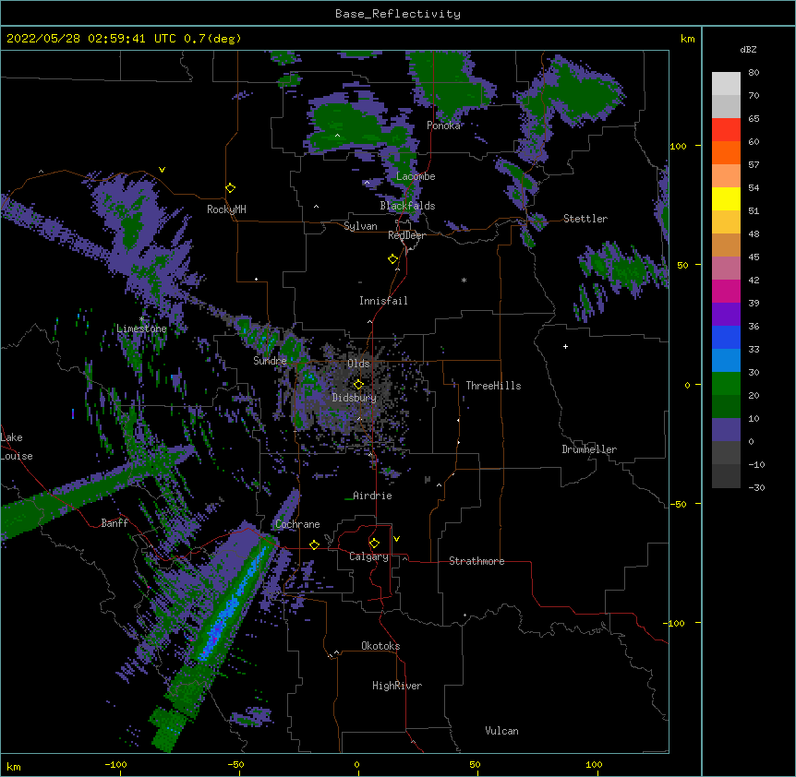This screenshot has height=777, width=796.
Task: Select the Sundre label
Action: click(x=270, y=361)
